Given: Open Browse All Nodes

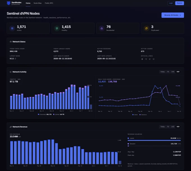Looking at the screenshot, I should [173, 15].
